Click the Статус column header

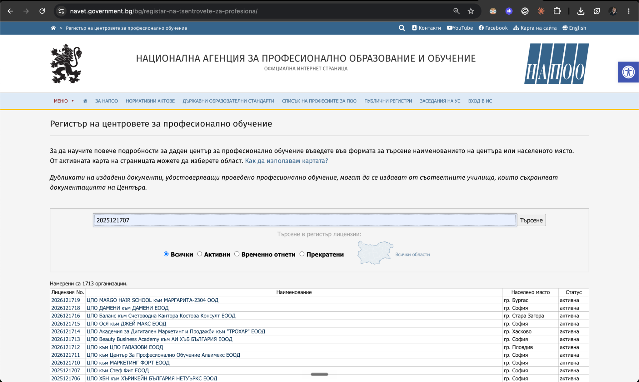573,292
